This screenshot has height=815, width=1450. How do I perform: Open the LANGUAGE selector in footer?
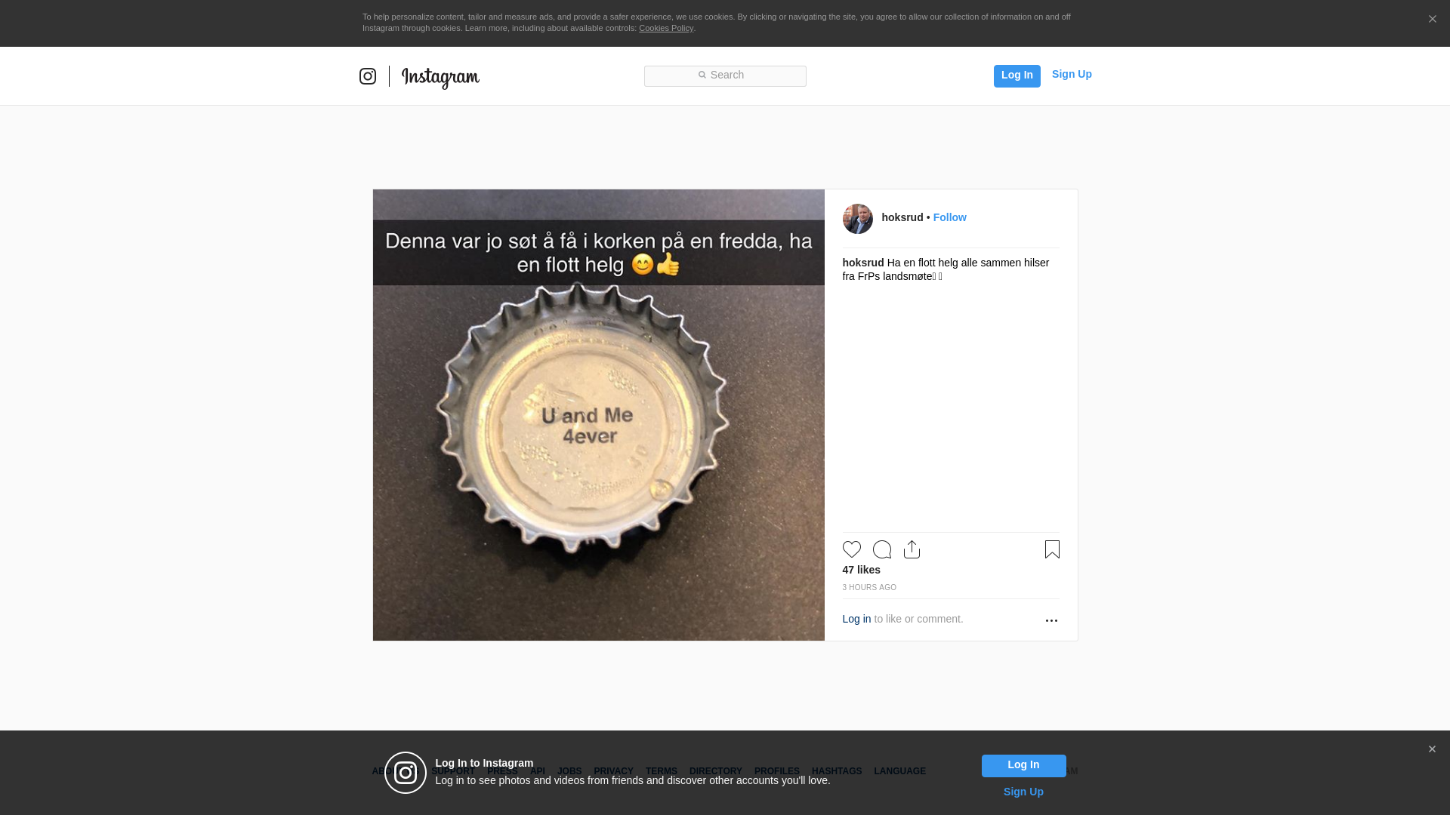point(900,771)
